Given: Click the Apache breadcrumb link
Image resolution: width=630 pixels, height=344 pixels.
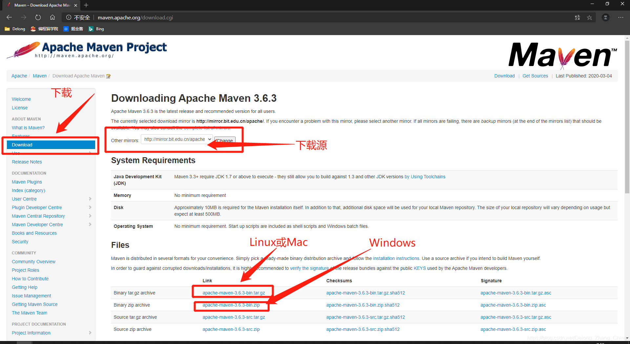Looking at the screenshot, I should coord(19,76).
